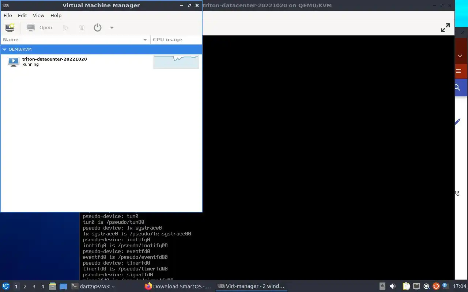The height and width of the screenshot is (292, 468).
Task: Click the 17:04 clock
Action: tap(460, 287)
